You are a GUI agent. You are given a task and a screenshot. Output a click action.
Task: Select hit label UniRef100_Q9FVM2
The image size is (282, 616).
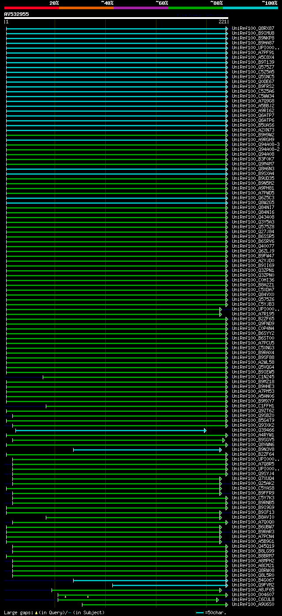(x=253, y=585)
